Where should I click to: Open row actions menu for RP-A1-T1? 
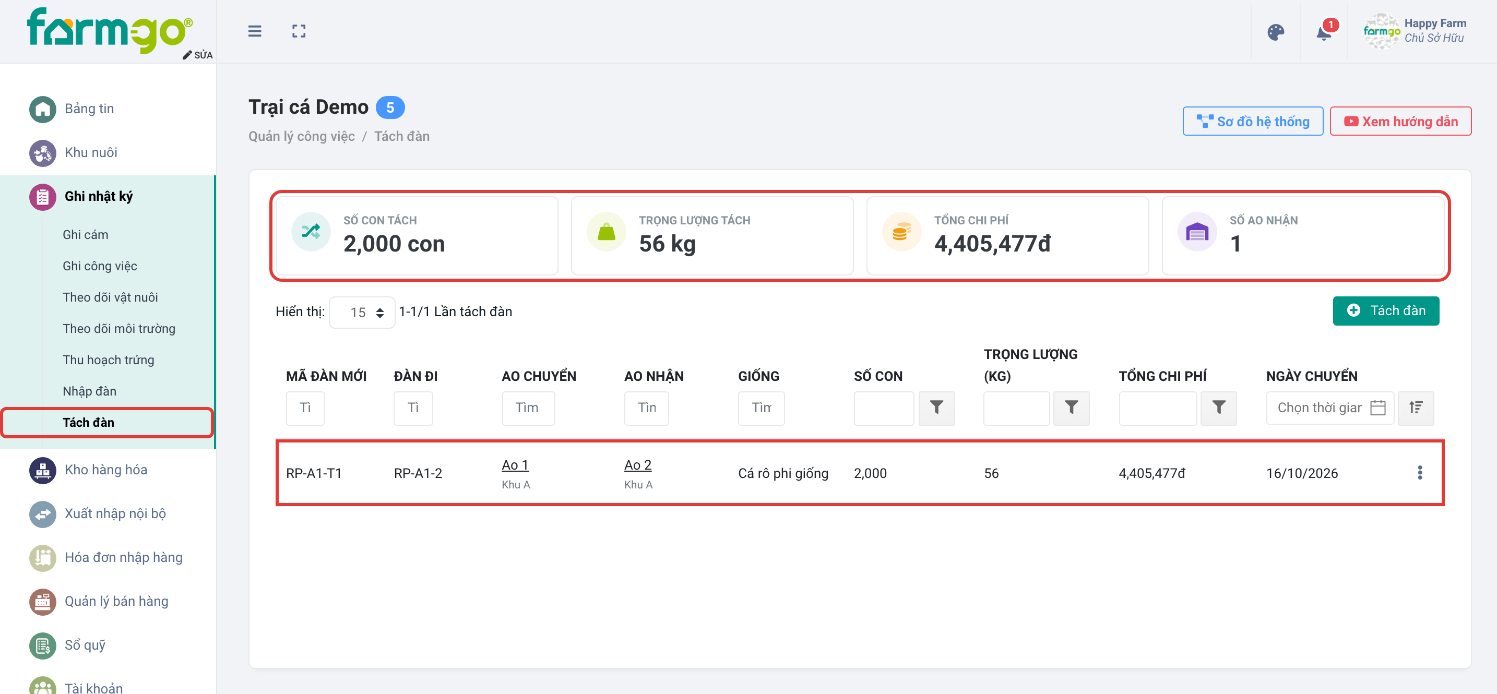click(1420, 473)
